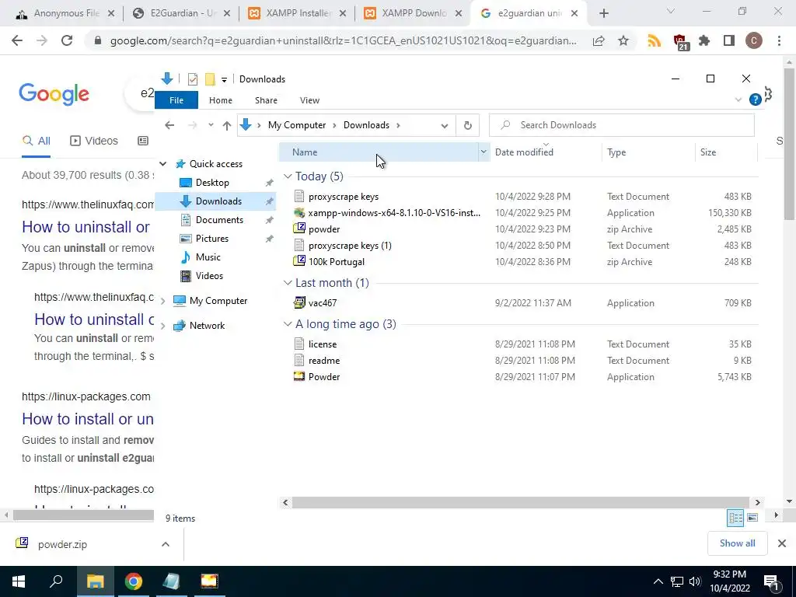Viewport: 796px width, 597px height.
Task: Click the taskbar search magnifier icon
Action: 56,581
